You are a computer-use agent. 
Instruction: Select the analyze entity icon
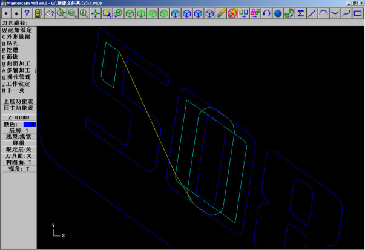point(50,13)
